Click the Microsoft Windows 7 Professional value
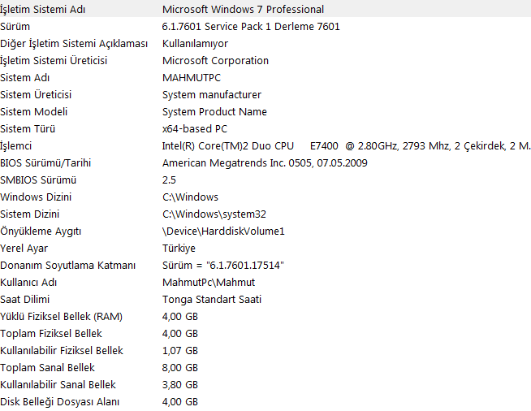This screenshot has height=411, width=531. point(243,10)
